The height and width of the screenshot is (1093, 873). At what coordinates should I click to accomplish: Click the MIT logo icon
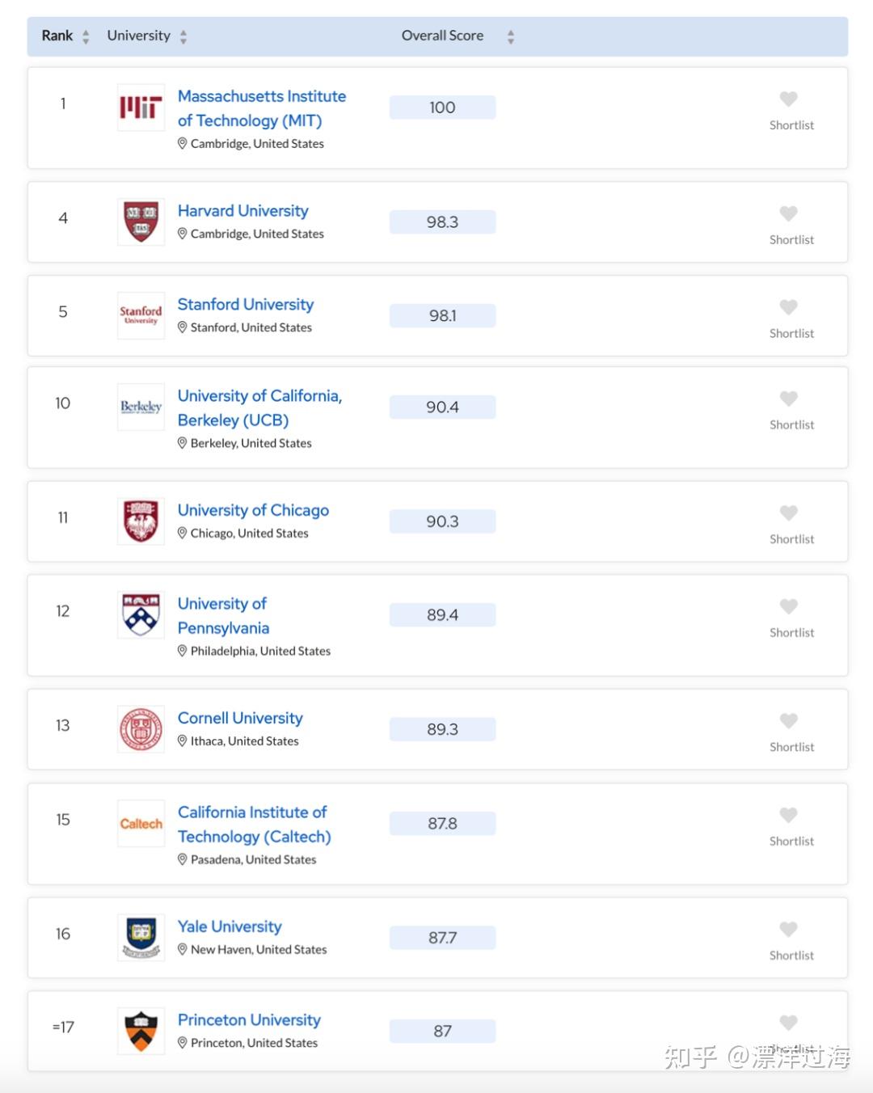pyautogui.click(x=141, y=107)
